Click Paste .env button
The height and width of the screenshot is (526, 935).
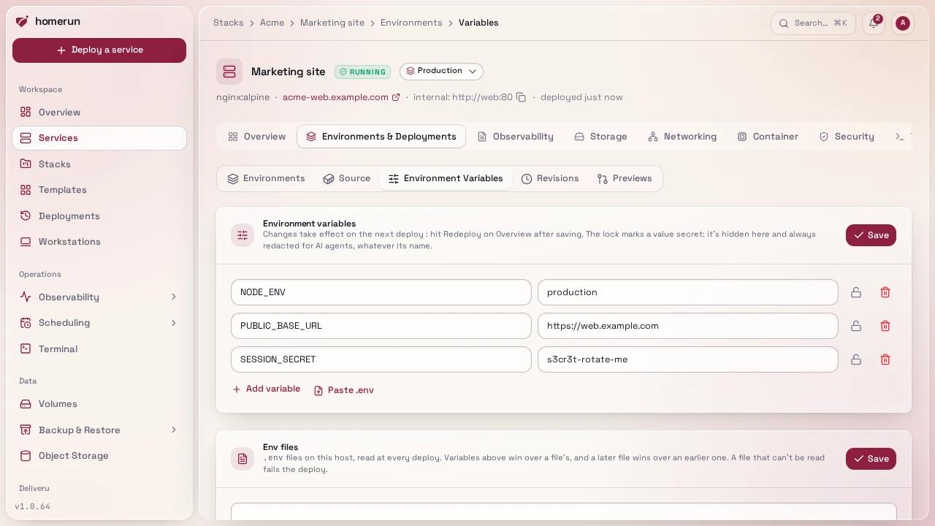pos(344,390)
